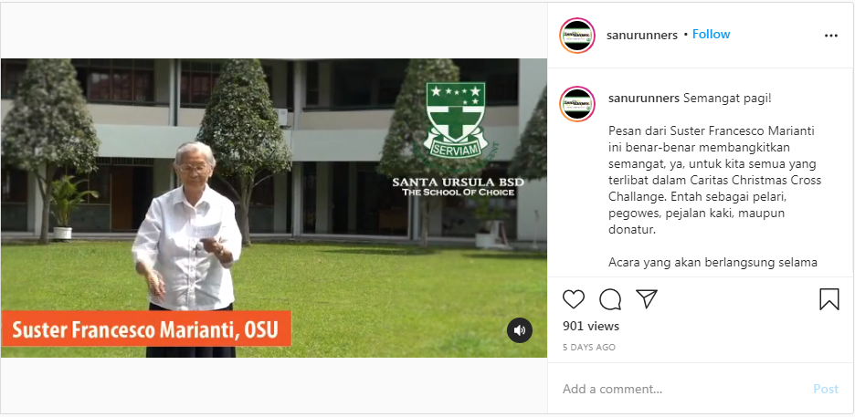Click the caption's sanurunners avatar

pyautogui.click(x=577, y=103)
